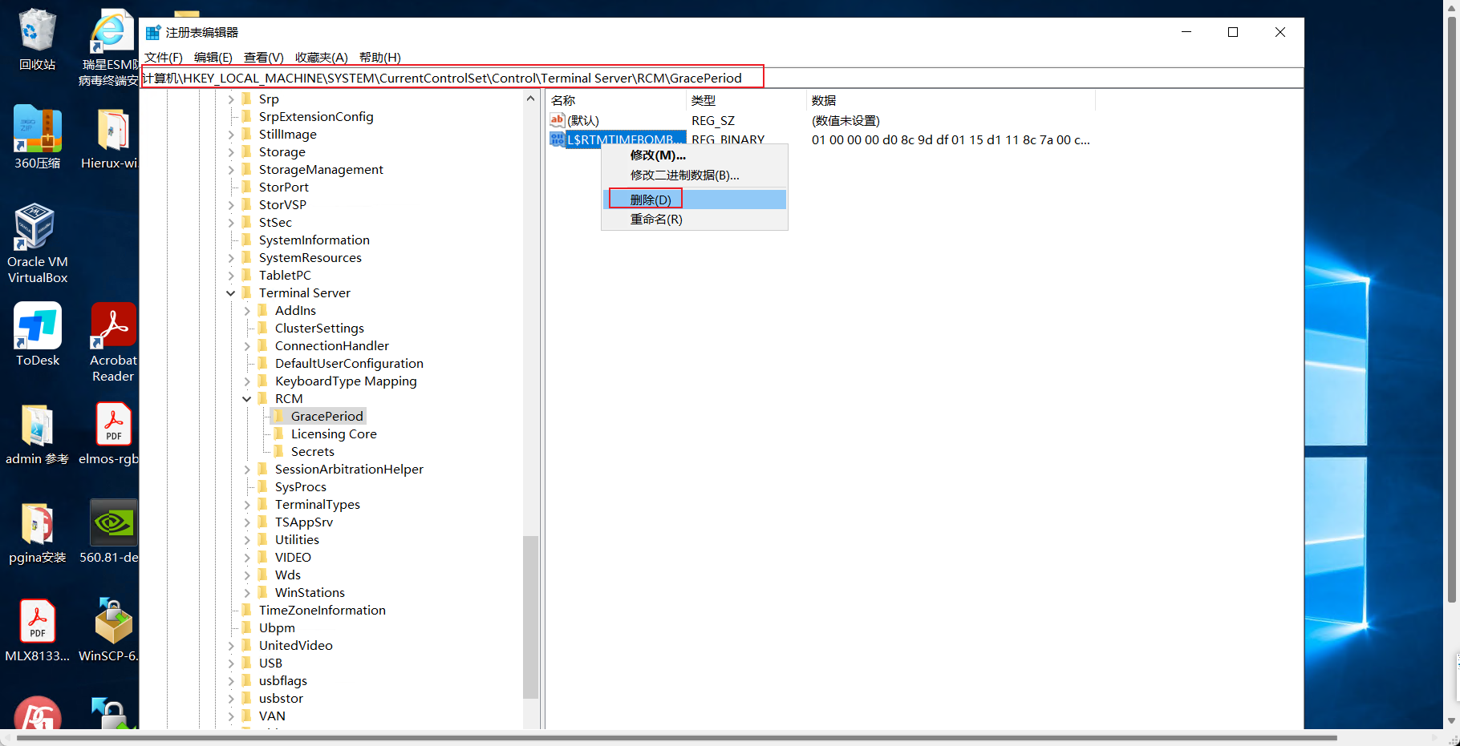Viewport: 1460px width, 746px height.
Task: Launch WinSCP-6 desktop icon
Action: (x=112, y=621)
